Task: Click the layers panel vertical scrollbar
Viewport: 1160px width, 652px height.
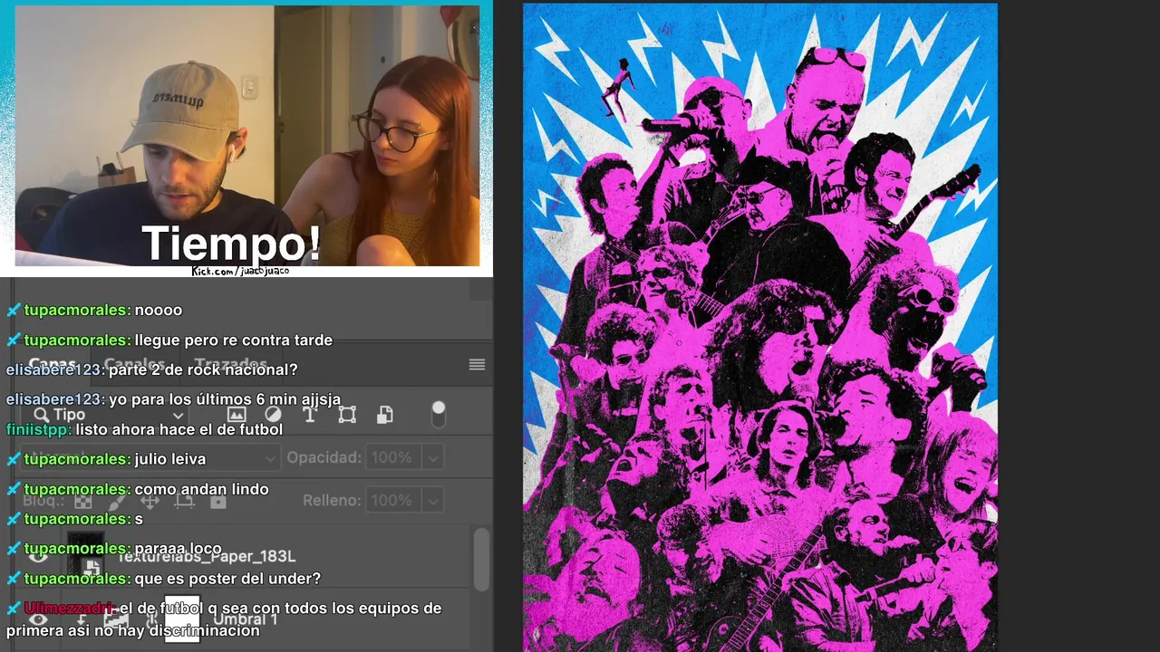Action: coord(481,559)
